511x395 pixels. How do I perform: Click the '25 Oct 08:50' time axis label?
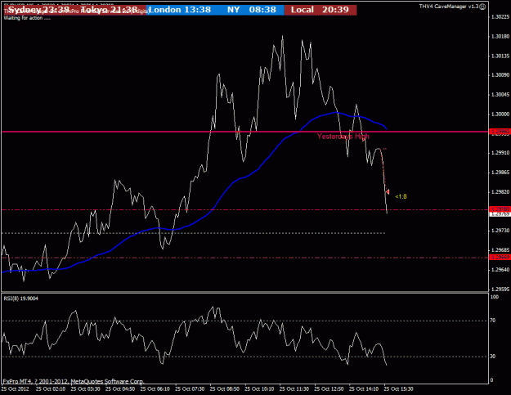tap(225, 389)
